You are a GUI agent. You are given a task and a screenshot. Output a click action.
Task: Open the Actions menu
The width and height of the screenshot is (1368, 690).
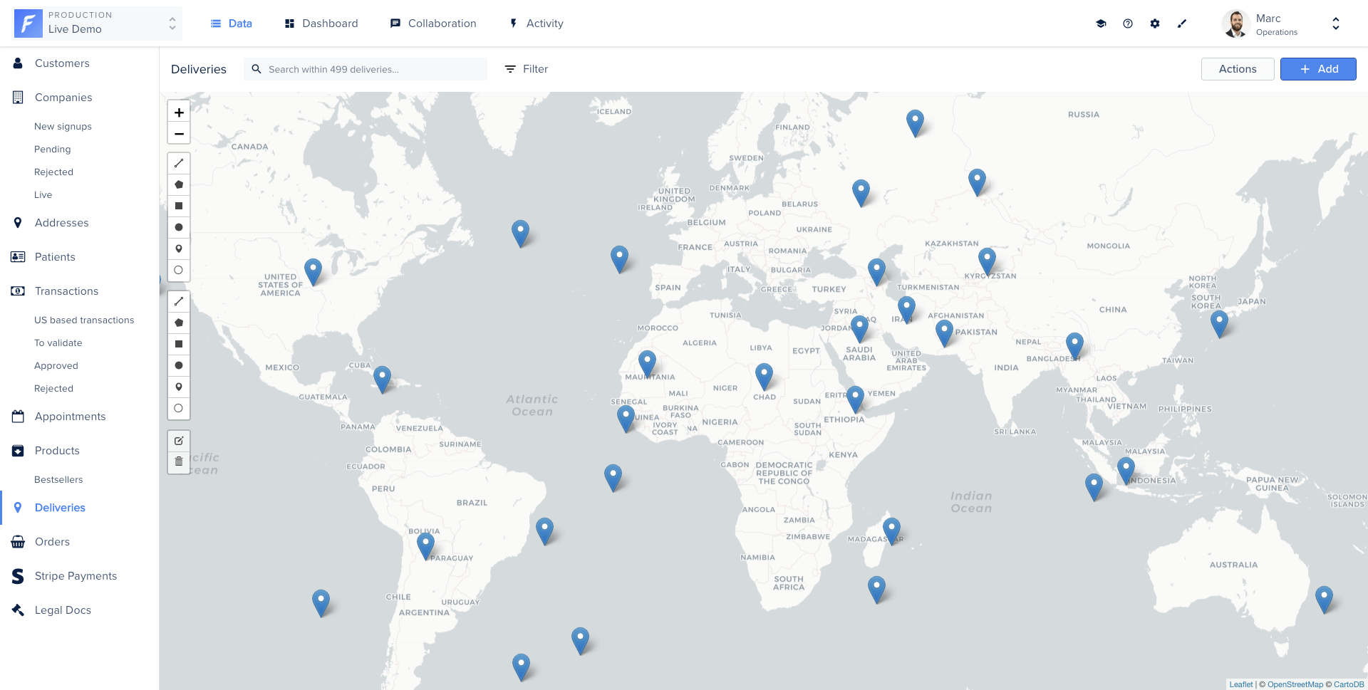coord(1237,69)
